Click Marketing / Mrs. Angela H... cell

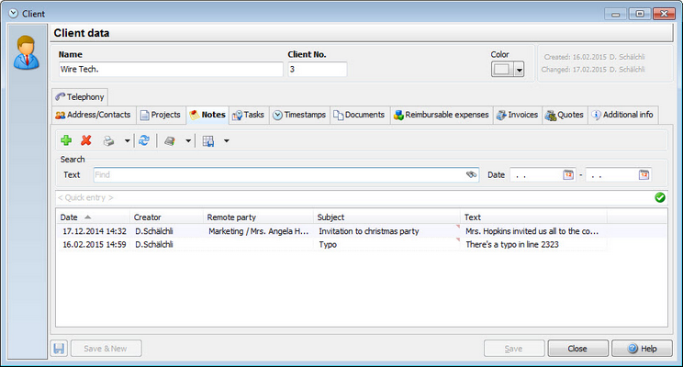tap(258, 231)
